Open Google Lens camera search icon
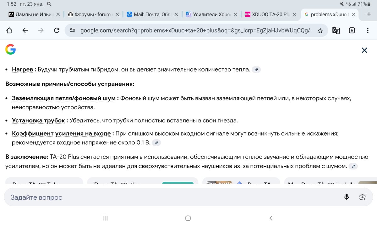Viewport: 377px width, 226px height. [x=363, y=197]
